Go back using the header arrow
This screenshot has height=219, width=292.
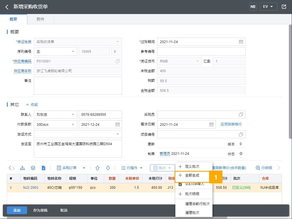pyautogui.click(x=7, y=7)
